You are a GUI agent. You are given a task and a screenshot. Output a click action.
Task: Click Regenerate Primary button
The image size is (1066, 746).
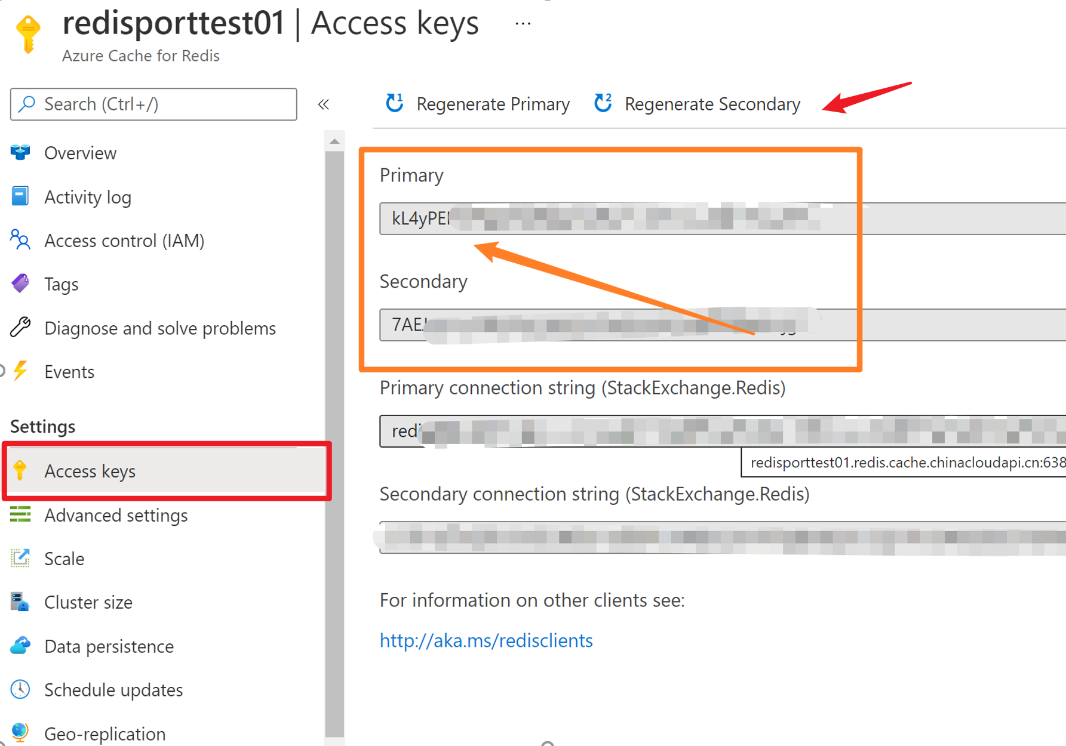(x=478, y=104)
